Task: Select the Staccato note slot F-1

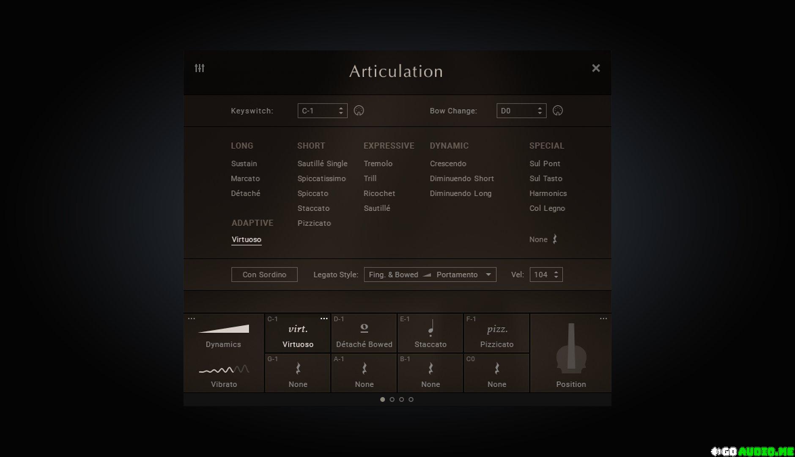Action: point(430,333)
